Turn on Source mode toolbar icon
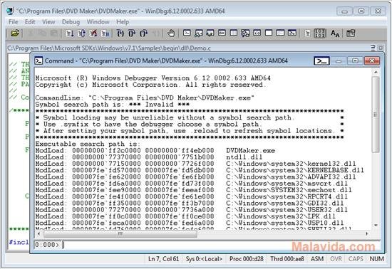392x269 pixels. click(x=308, y=33)
